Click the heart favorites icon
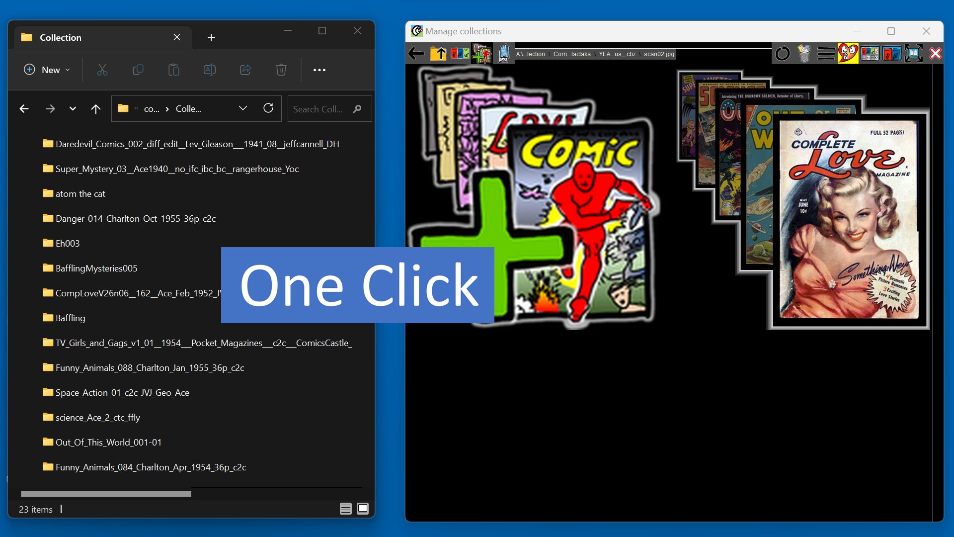Screen dimensions: 954x537 click(848, 53)
